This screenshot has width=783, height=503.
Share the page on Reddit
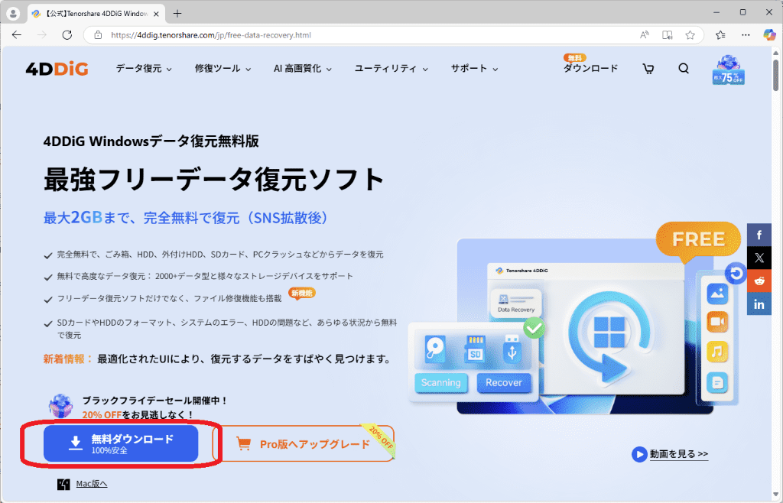(x=759, y=281)
